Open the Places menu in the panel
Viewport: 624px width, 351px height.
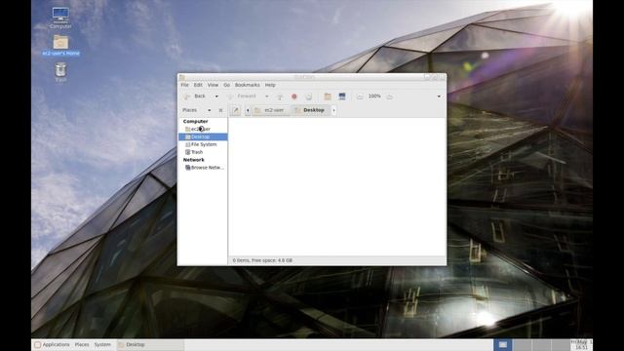click(82, 344)
